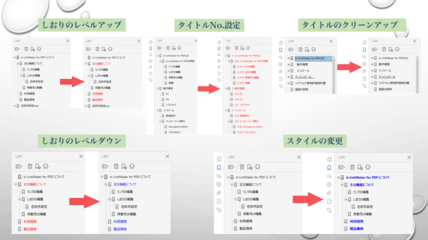Collapse the red 'O.B. インストーラーの実行' node
Image resolution: width=428 pixels, height=240 pixels.
click(x=229, y=121)
